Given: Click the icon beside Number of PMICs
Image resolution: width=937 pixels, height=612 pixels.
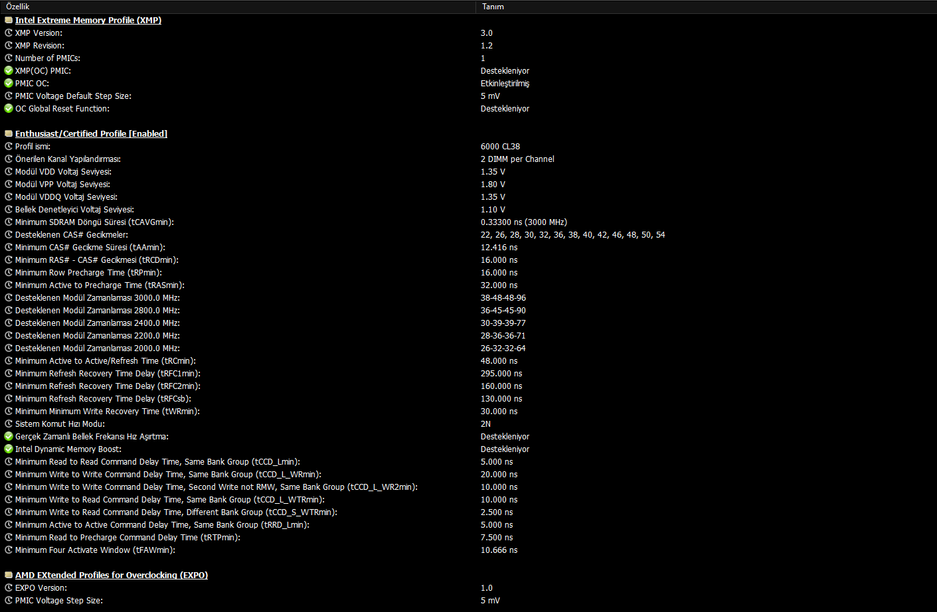Looking at the screenshot, I should click(x=9, y=58).
